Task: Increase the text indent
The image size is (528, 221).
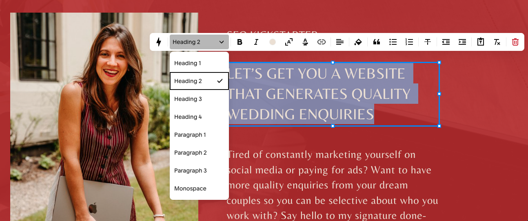Action: [462, 42]
